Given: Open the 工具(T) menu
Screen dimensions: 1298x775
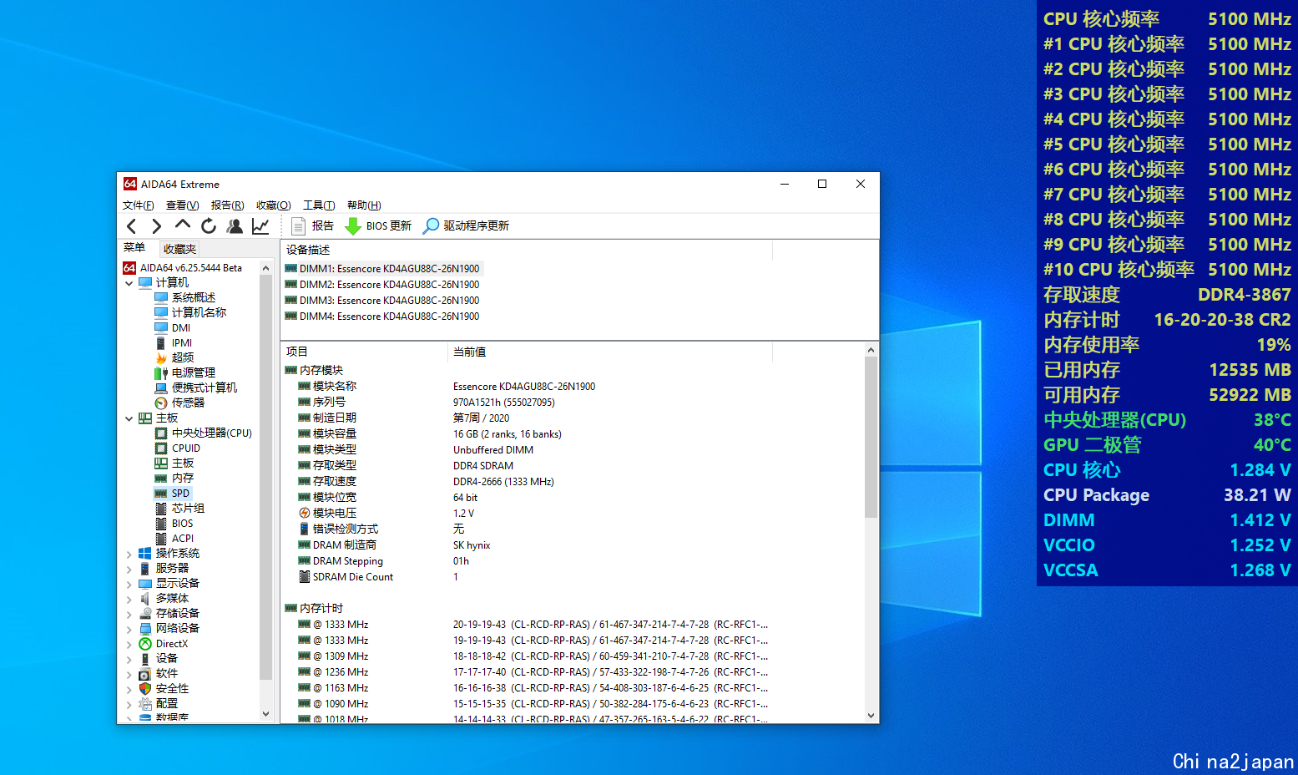Looking at the screenshot, I should [319, 205].
